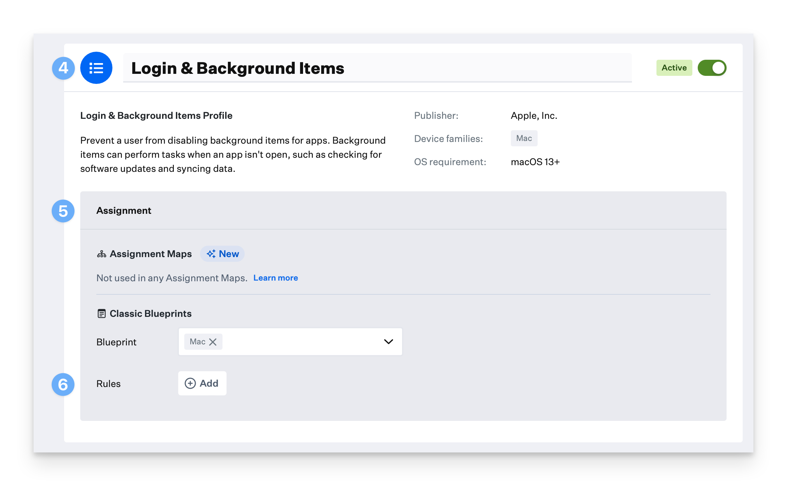This screenshot has width=787, height=486.
Task: Click the plus circle icon in Add
Action: pos(190,383)
